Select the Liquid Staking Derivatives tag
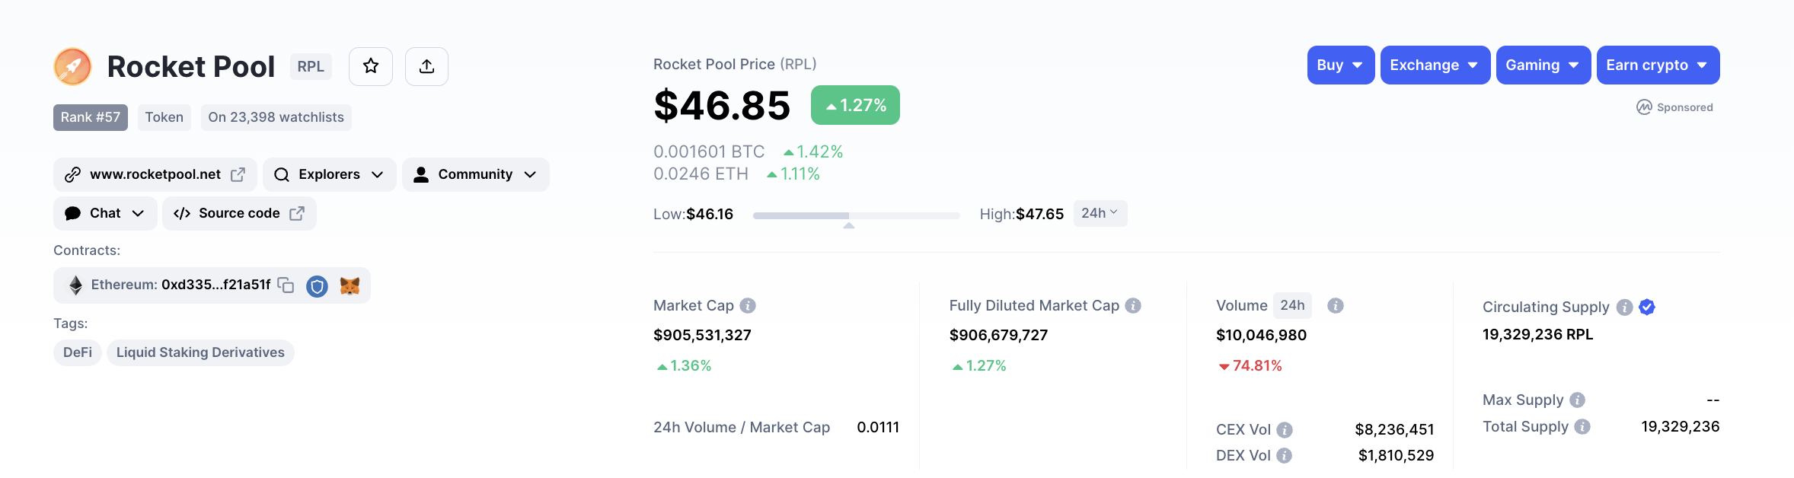Screen dimensions: 1794x478 coord(200,352)
